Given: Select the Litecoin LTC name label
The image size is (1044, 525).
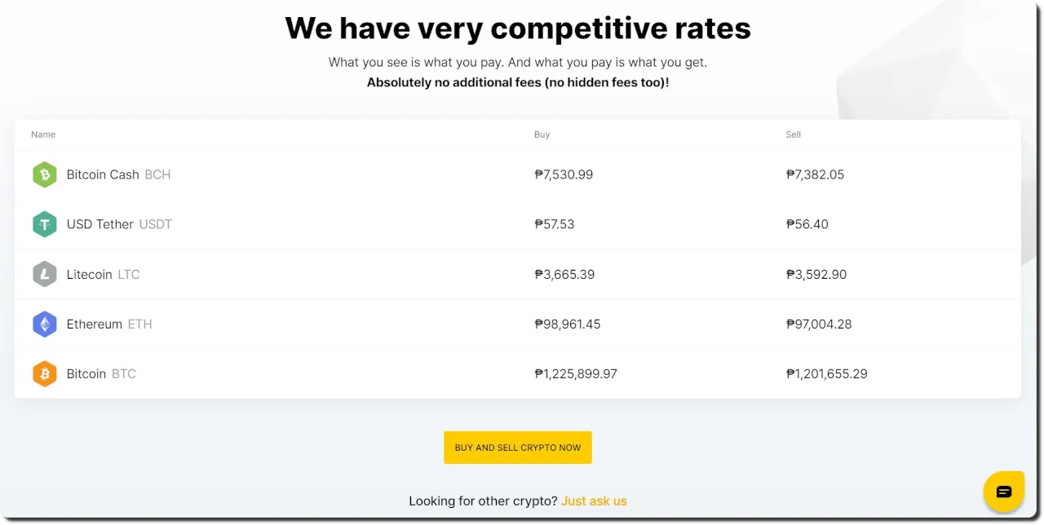Looking at the screenshot, I should pos(103,274).
